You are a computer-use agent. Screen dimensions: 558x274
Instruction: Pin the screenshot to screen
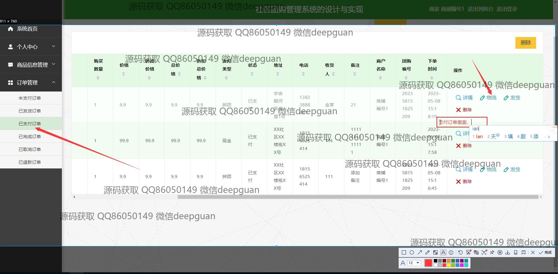coord(492,252)
